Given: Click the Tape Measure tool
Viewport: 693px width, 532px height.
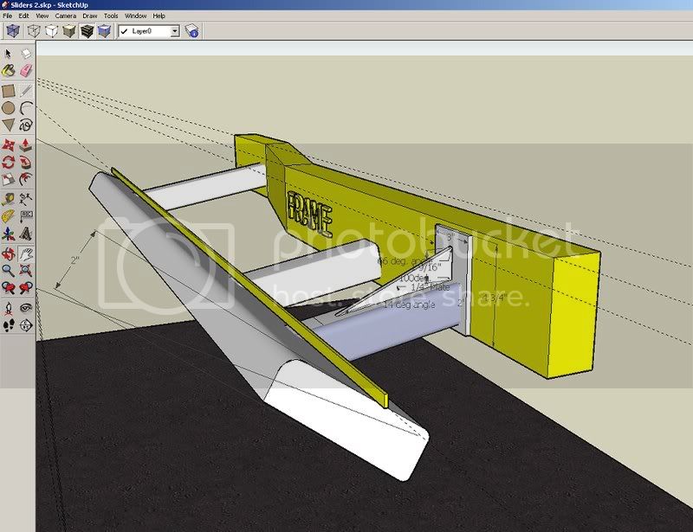Looking at the screenshot, I should (x=9, y=199).
